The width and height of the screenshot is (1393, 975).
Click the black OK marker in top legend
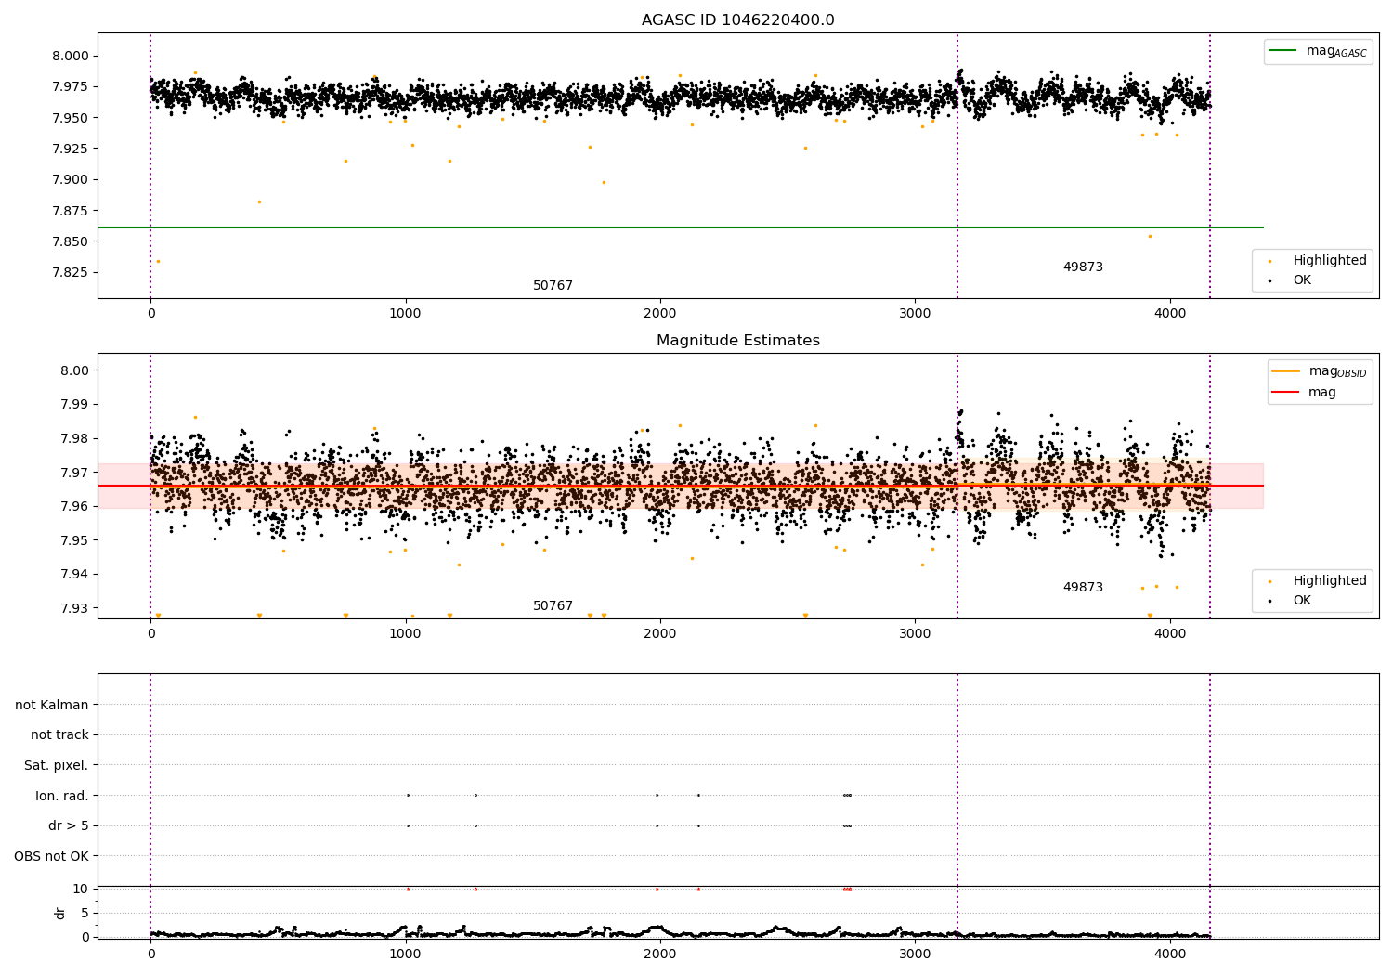pos(1269,280)
